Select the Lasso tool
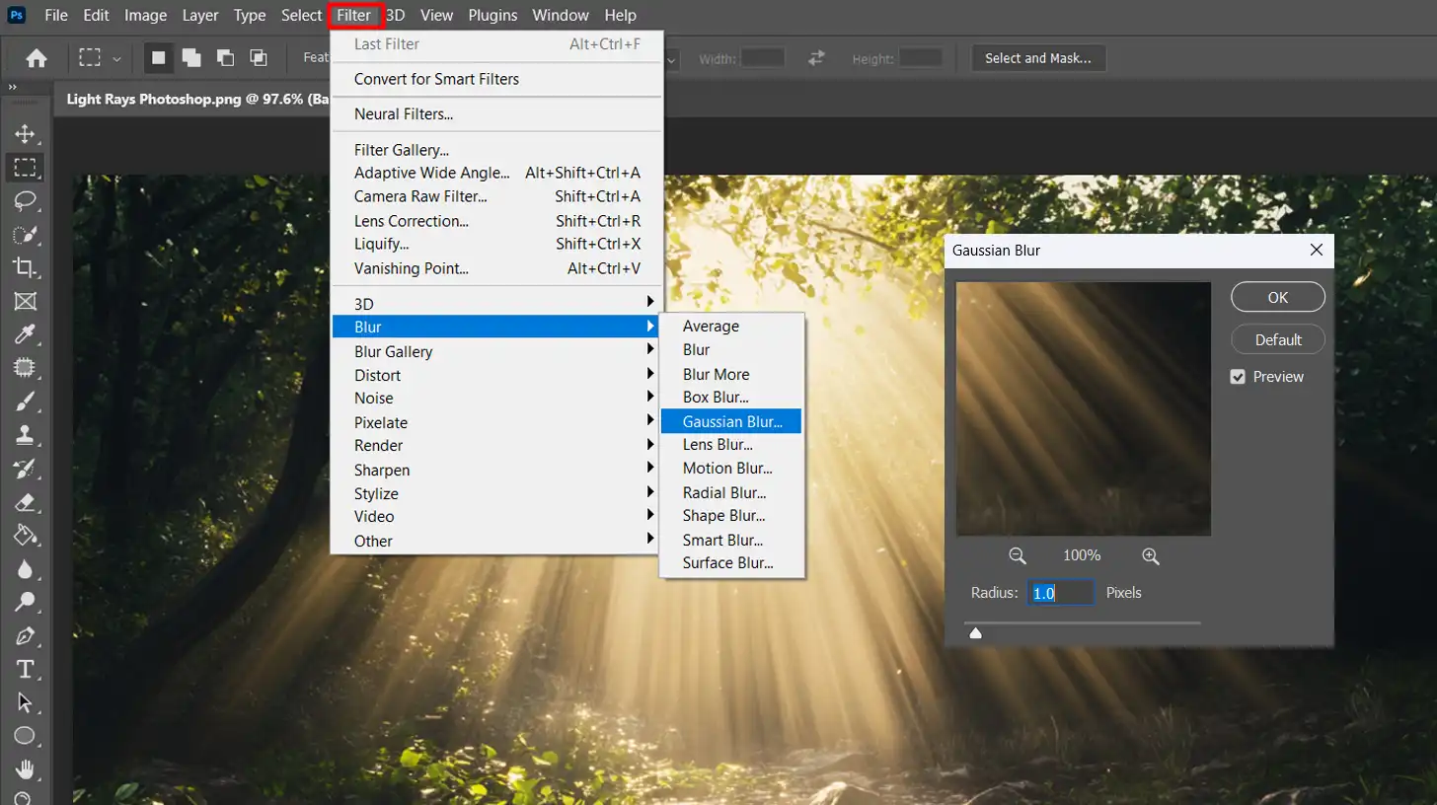The height and width of the screenshot is (805, 1437). tap(25, 200)
